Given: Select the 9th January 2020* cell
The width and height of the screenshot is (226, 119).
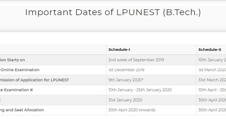Looking at the screenshot, I should [x=126, y=80].
